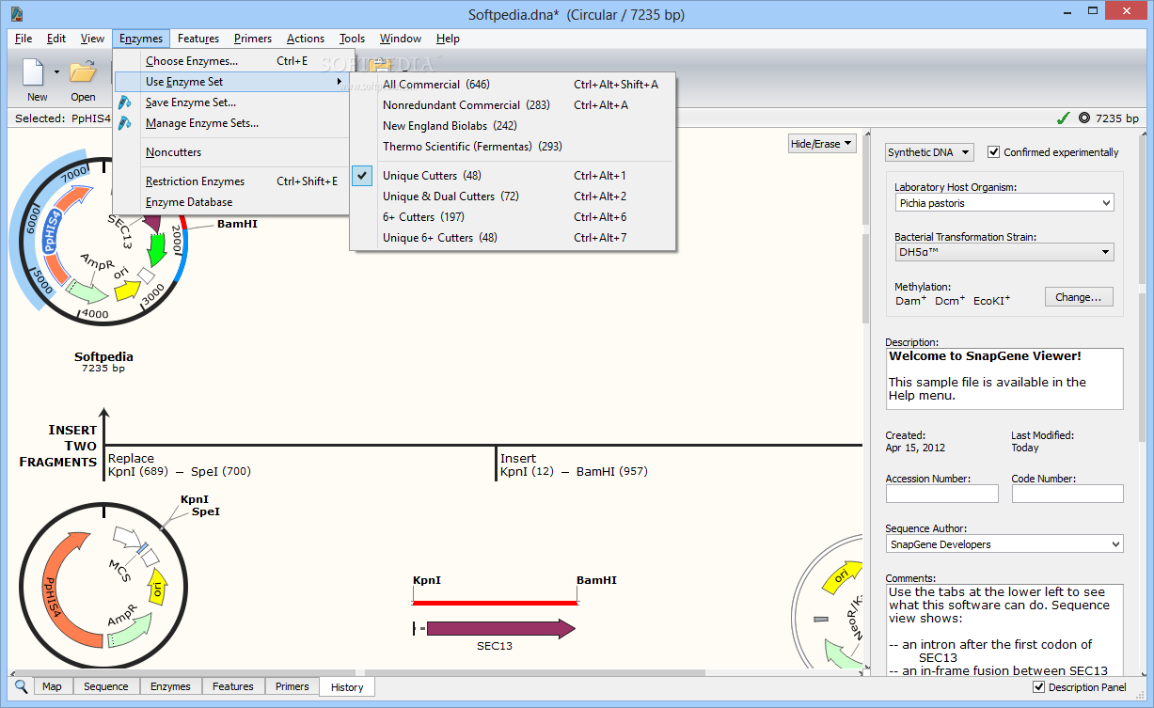Select Restriction Enzymes menu item
1154x708 pixels.
[231, 181]
